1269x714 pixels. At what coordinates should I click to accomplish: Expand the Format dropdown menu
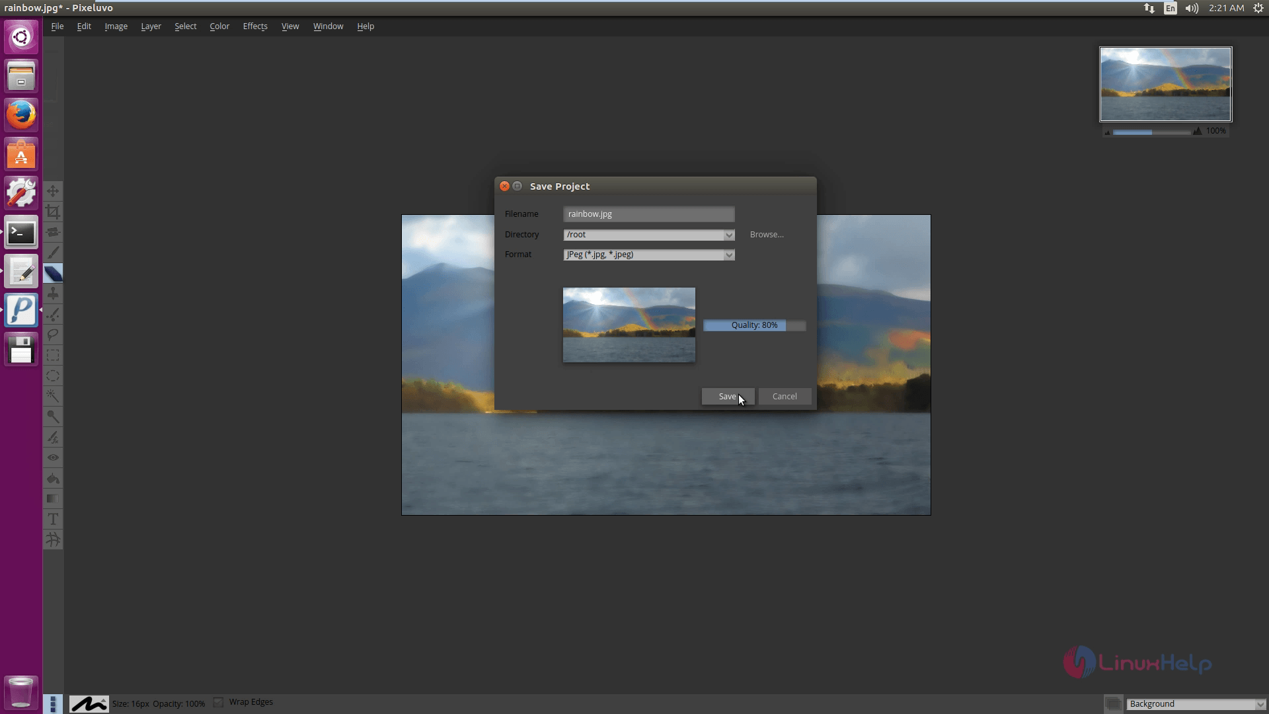728,254
